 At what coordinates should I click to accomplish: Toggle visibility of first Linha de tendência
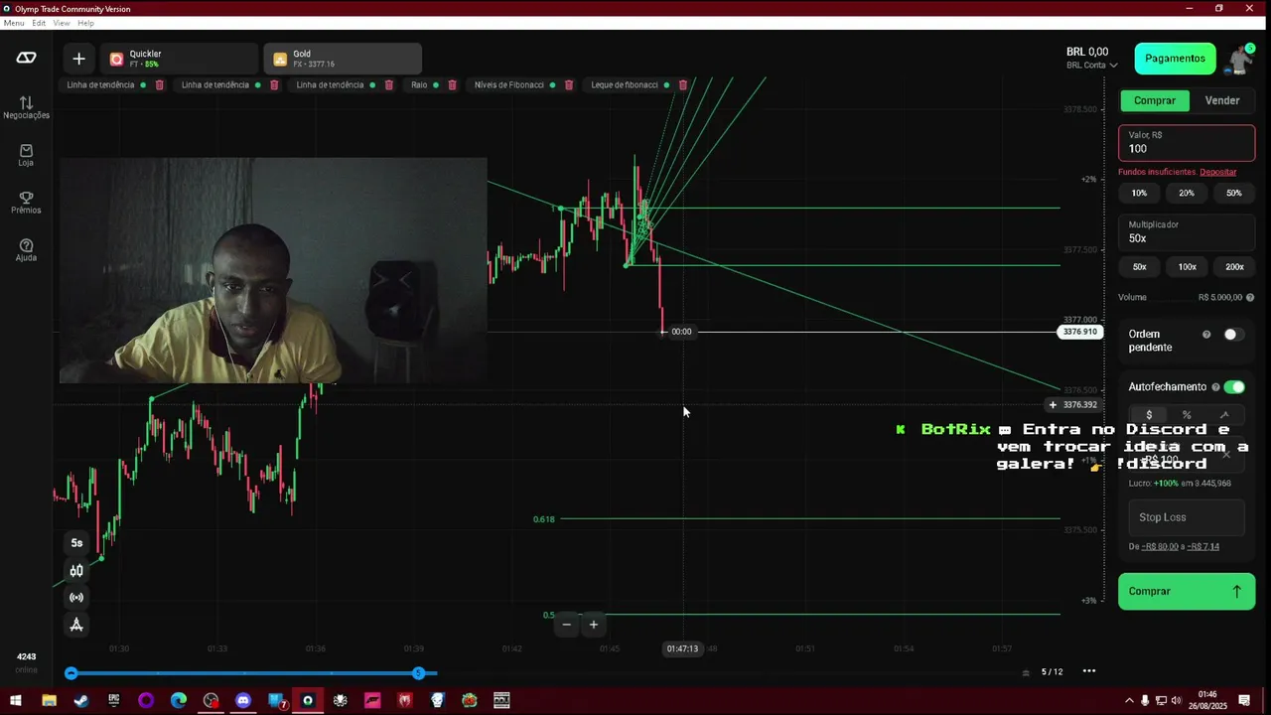pyautogui.click(x=143, y=85)
